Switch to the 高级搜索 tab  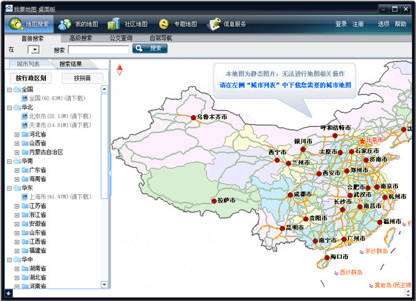point(81,38)
